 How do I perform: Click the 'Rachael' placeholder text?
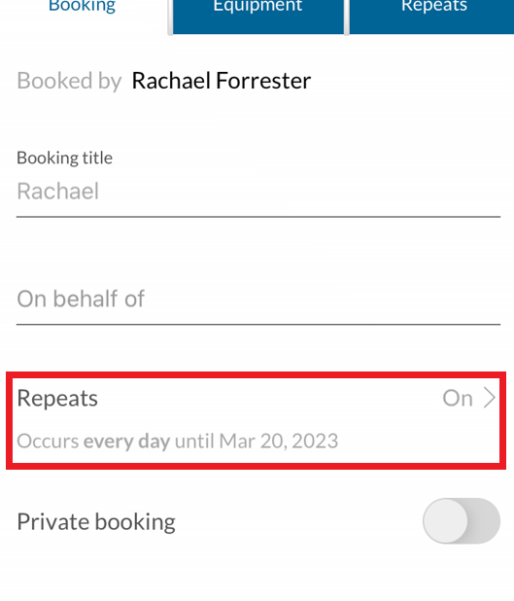click(x=58, y=192)
